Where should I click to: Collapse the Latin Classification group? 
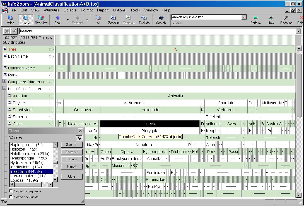click(x=4, y=88)
